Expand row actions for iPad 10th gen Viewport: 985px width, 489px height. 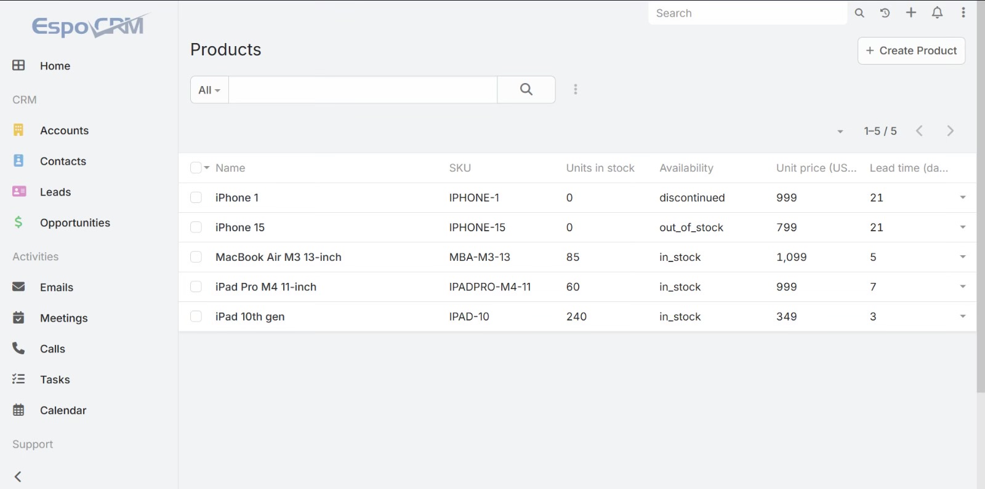963,316
